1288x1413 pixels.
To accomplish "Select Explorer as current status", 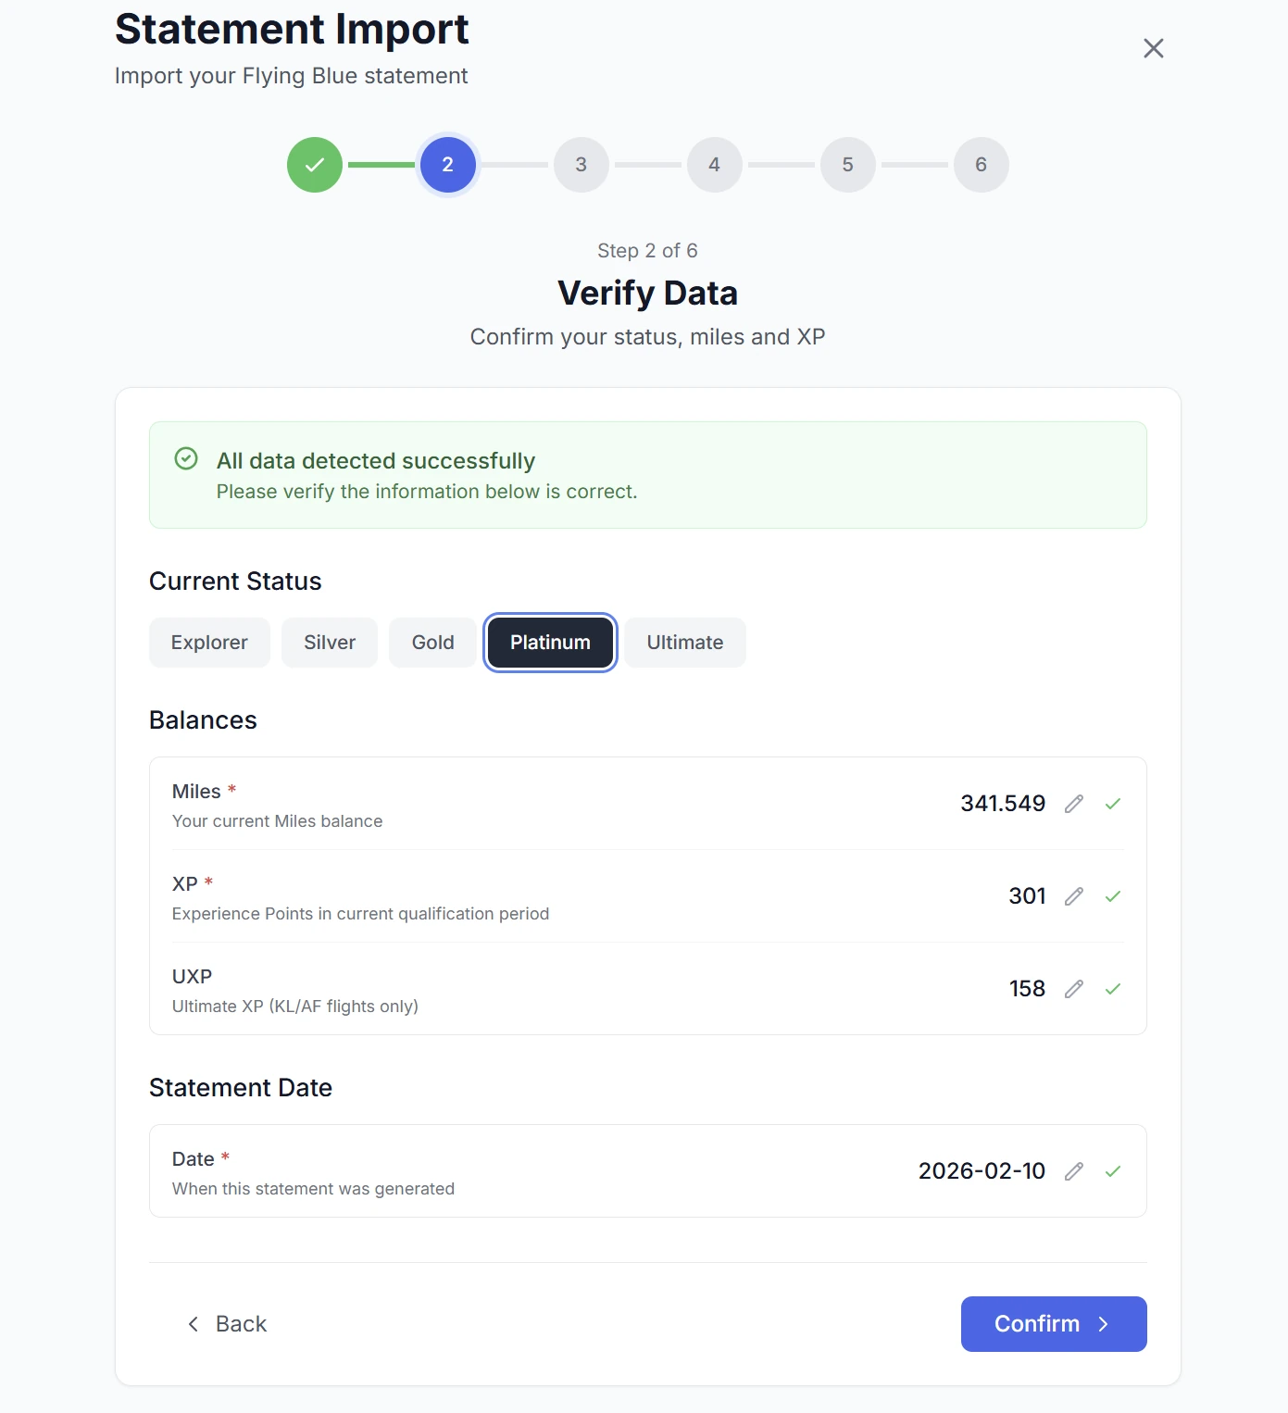I will coord(209,643).
